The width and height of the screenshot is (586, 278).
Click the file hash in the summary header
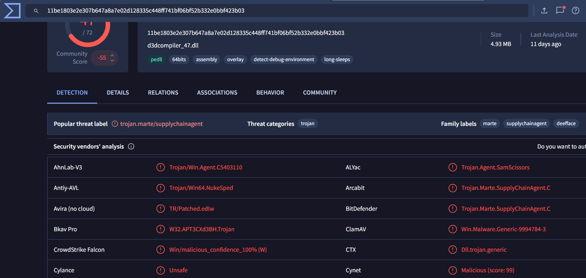click(x=246, y=33)
